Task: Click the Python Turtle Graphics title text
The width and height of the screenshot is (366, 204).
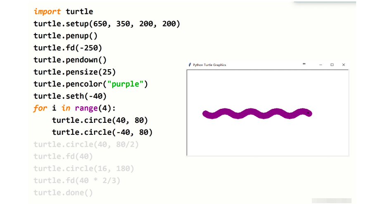Action: (209, 65)
